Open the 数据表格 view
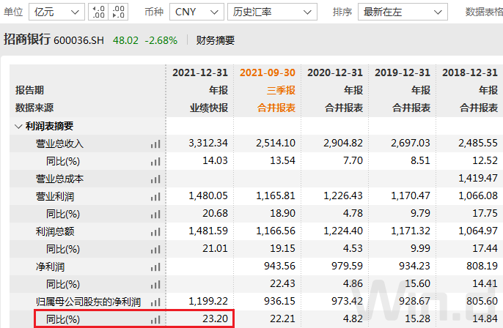Screen dimensions: 503x328 (484, 12)
